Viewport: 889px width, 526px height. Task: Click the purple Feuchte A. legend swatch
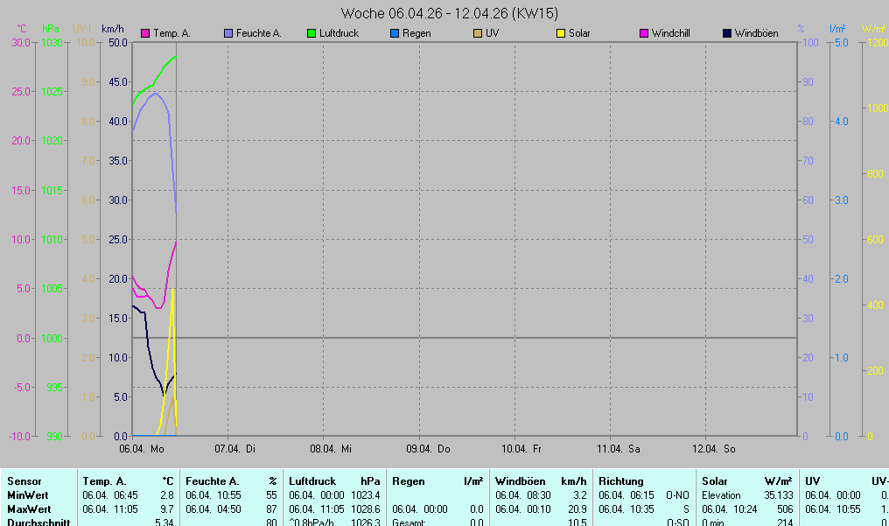(x=228, y=34)
